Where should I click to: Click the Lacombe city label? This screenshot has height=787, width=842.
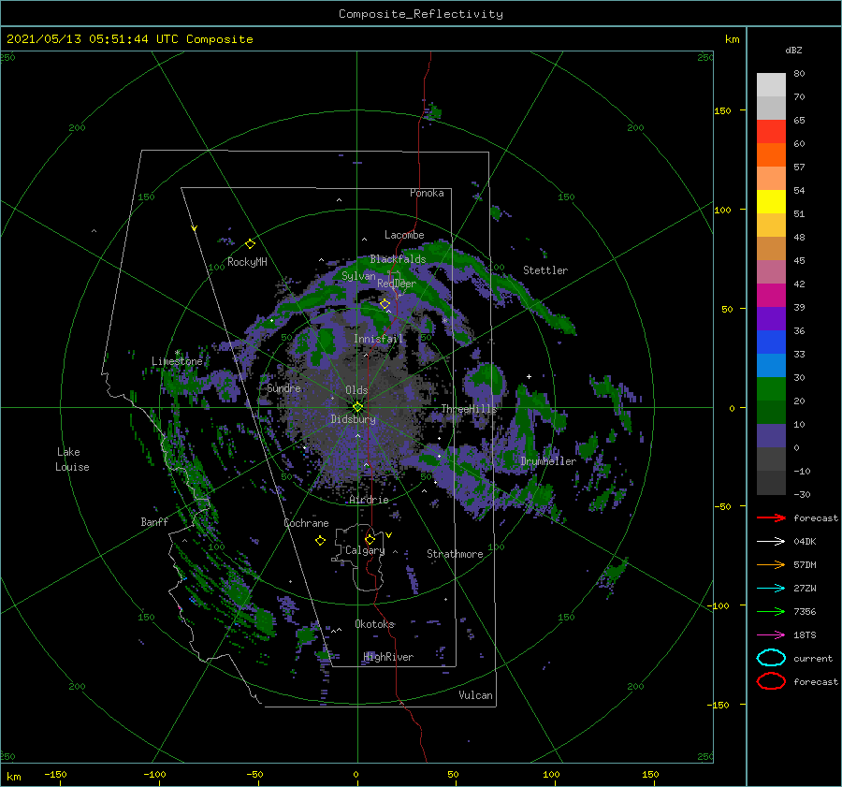pyautogui.click(x=404, y=235)
